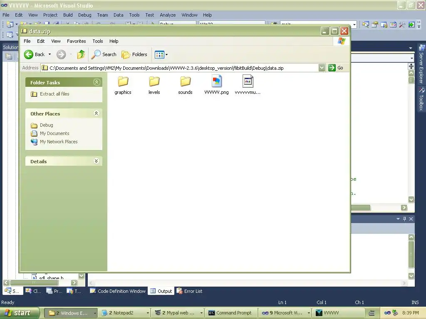Open Toolbox side tab in Visual Studio

click(x=422, y=99)
